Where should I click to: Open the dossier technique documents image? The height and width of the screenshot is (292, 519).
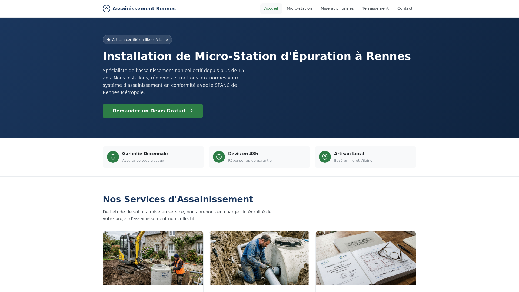(x=366, y=258)
